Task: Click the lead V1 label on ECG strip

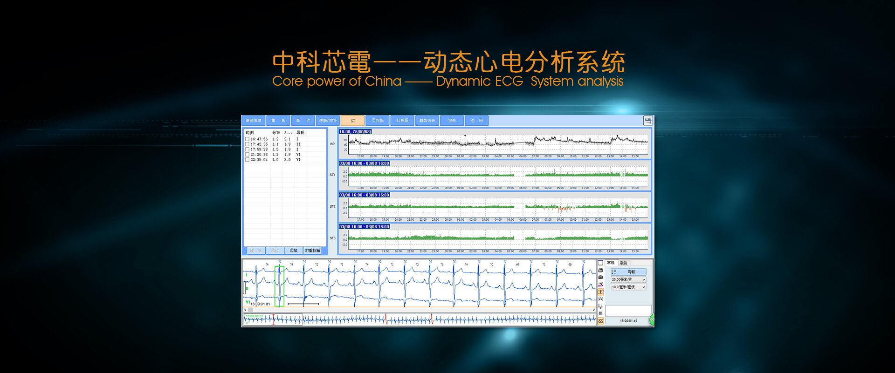Action: [x=248, y=302]
